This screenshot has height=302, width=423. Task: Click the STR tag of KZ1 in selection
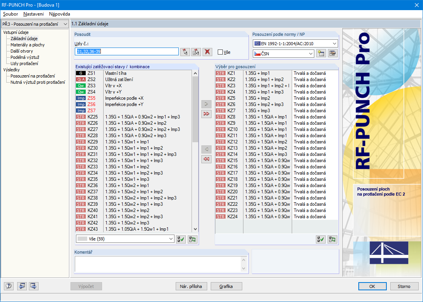[x=220, y=73]
